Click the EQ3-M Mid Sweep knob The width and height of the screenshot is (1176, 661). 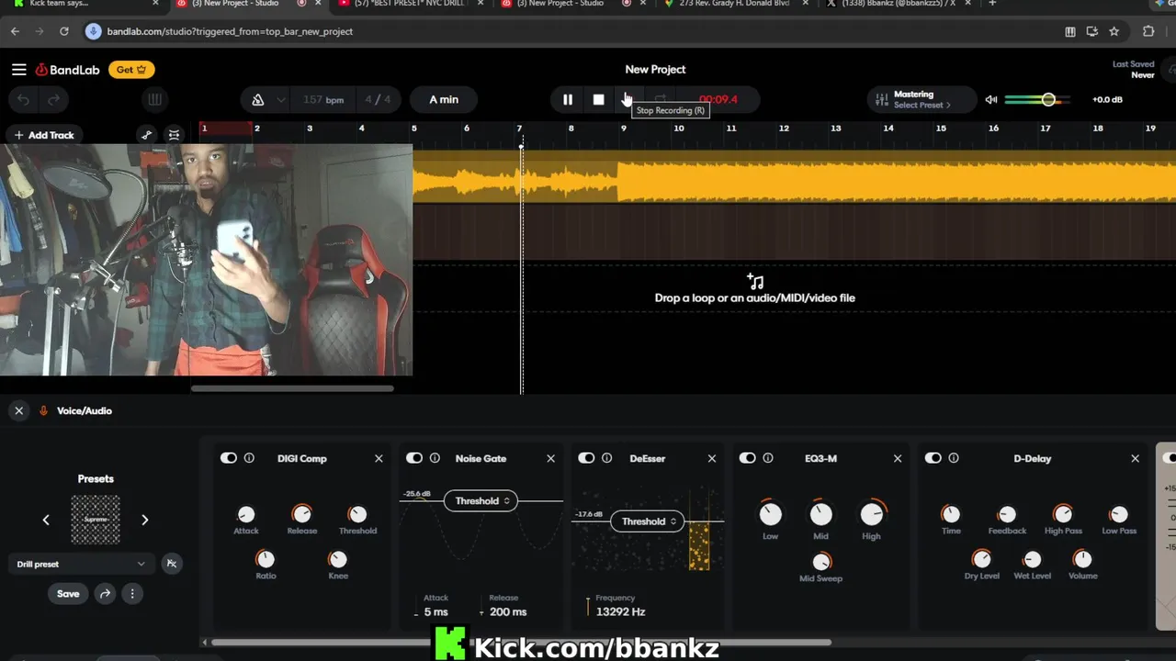pos(820,561)
